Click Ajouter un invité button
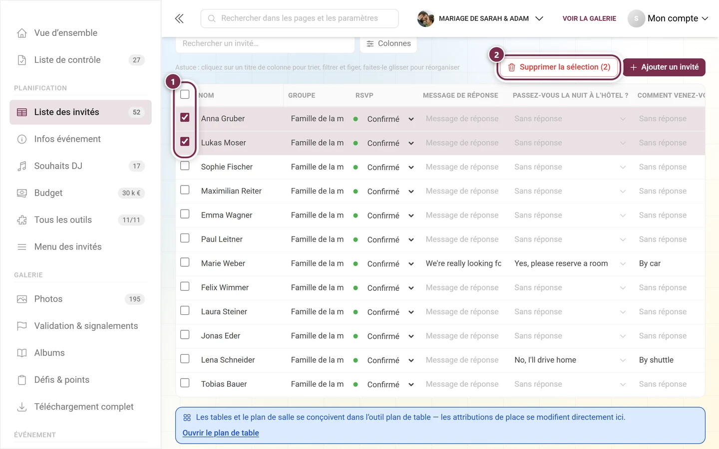Screen dimensions: 719x449 point(664,67)
